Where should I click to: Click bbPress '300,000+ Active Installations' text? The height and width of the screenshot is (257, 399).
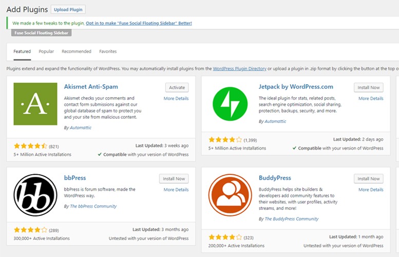tap(42, 238)
